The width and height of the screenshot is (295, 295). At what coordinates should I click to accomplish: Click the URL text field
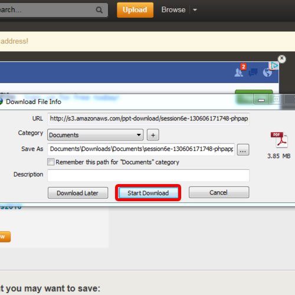pos(148,119)
